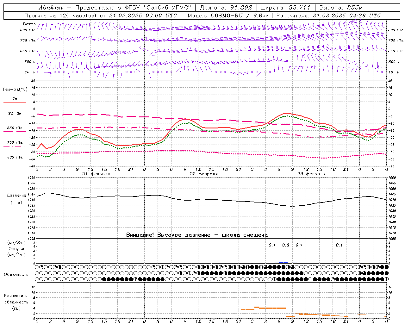Click the date label 22 февраля

point(204,174)
